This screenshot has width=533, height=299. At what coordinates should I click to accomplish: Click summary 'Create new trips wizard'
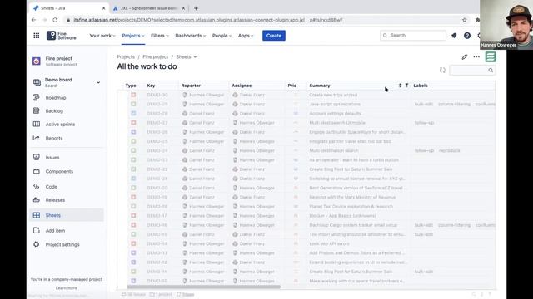tap(333, 95)
